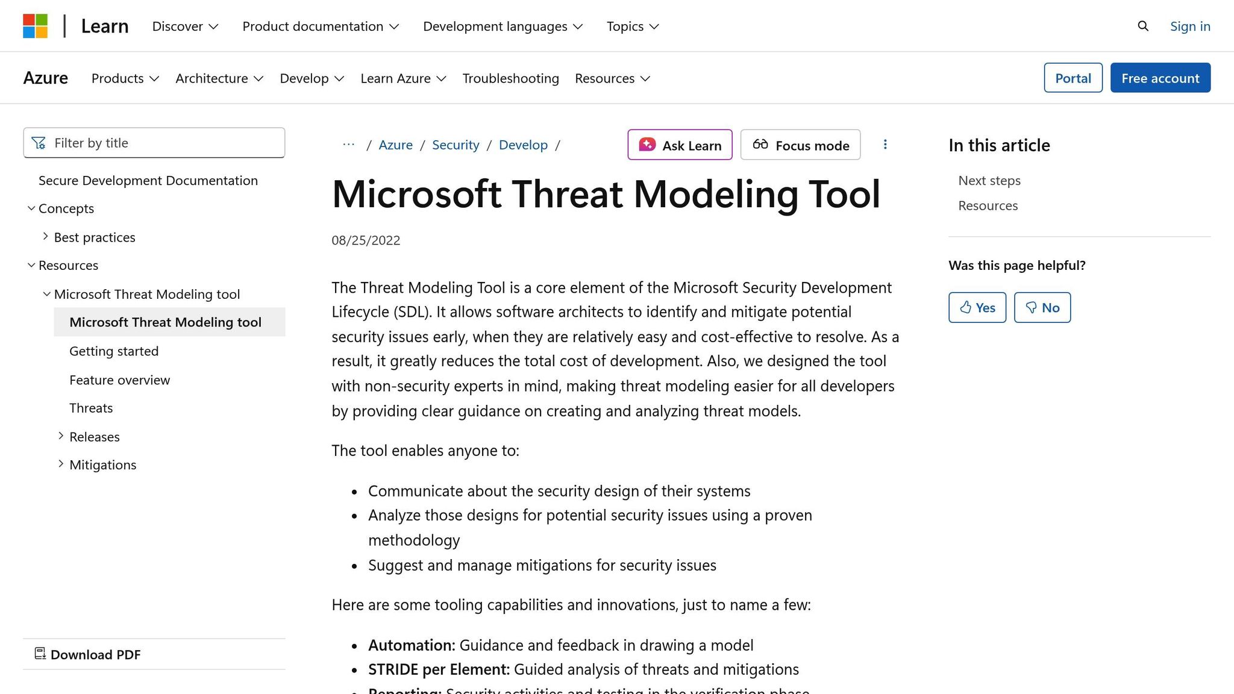This screenshot has width=1234, height=694.
Task: Open the Resources dropdown in the Azure bar
Action: coord(612,78)
